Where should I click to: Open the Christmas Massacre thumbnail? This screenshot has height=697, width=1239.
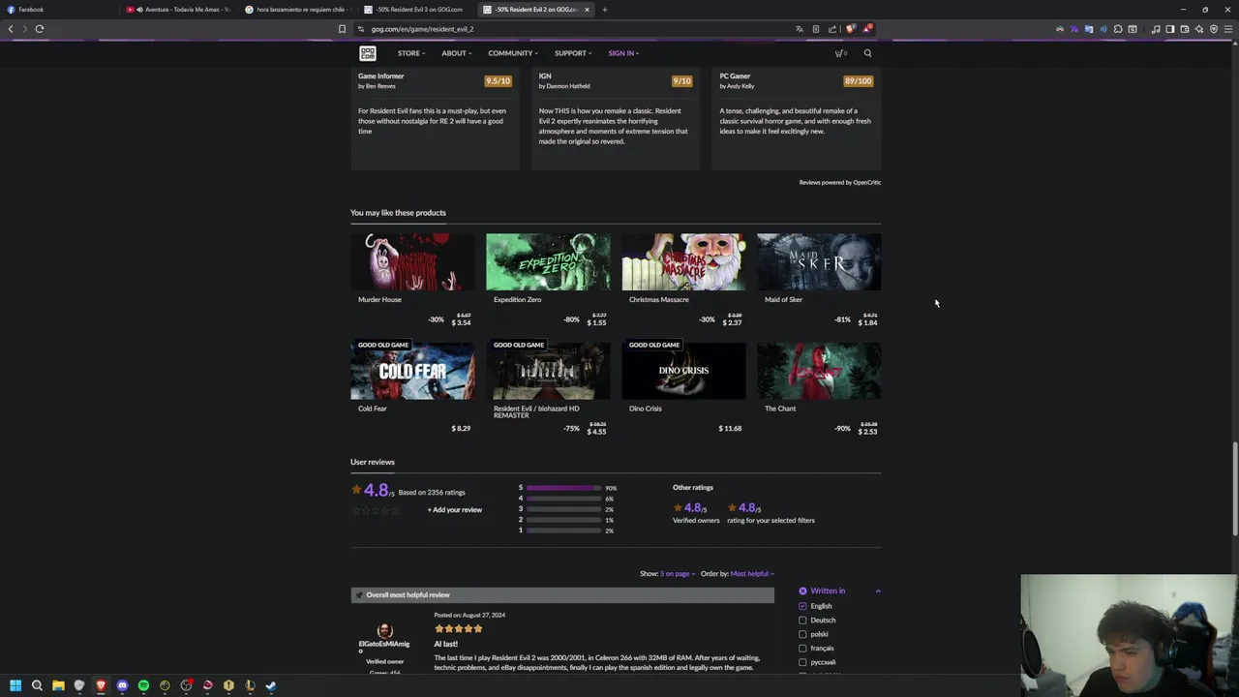pos(683,261)
